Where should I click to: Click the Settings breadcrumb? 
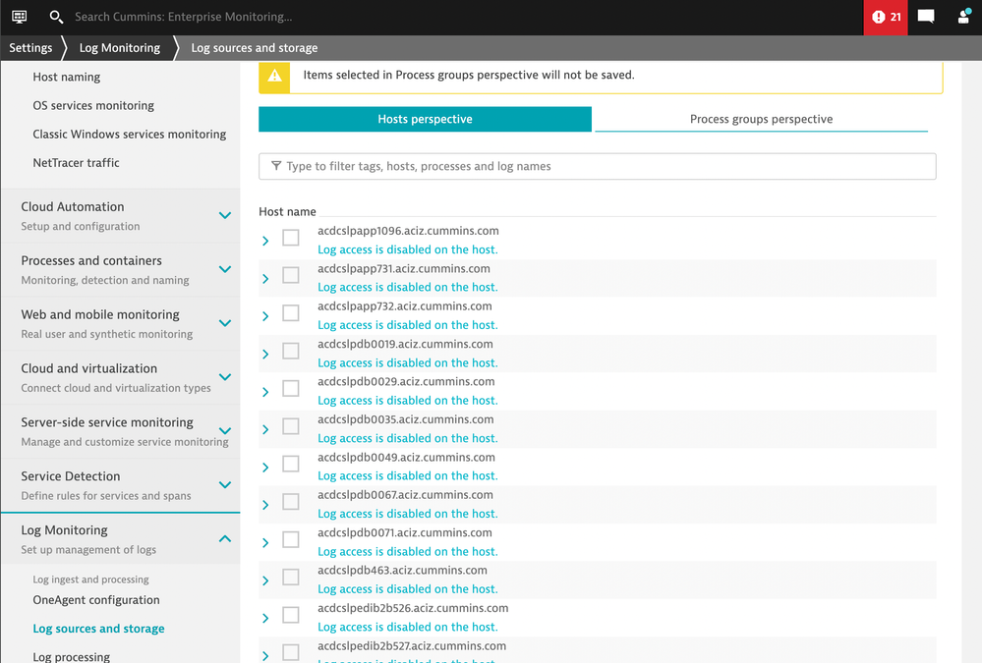[x=30, y=47]
